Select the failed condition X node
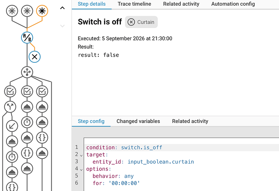 point(34,57)
